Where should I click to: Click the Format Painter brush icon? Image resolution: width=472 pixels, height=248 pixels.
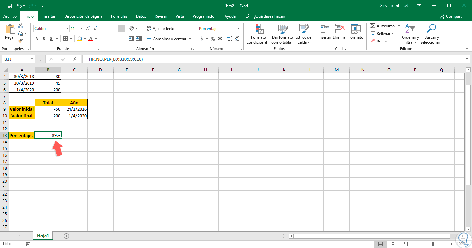(x=20, y=41)
